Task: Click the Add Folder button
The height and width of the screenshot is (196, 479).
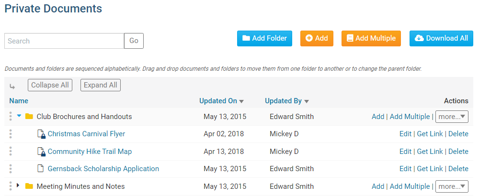Action: coord(264,38)
